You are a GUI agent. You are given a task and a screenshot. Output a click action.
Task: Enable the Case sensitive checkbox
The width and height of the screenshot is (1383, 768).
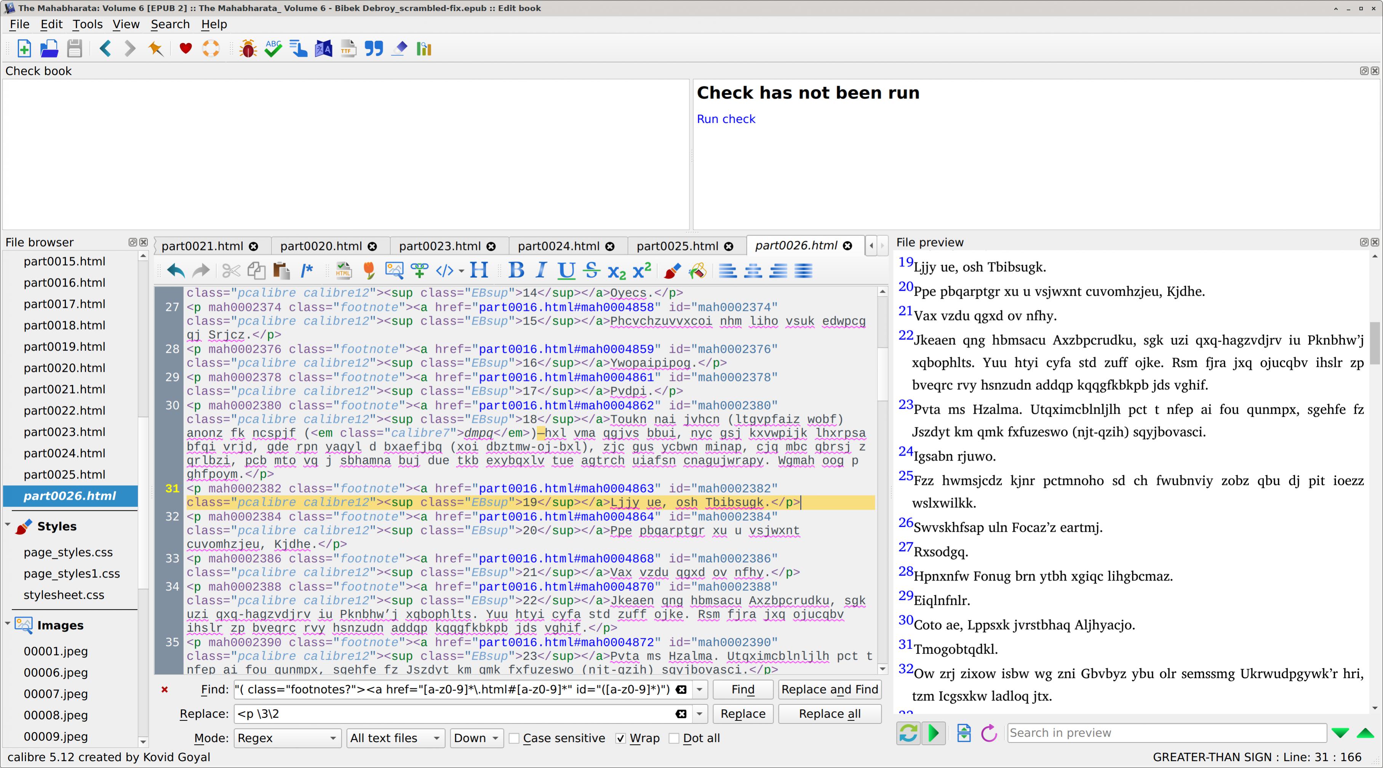tap(514, 738)
